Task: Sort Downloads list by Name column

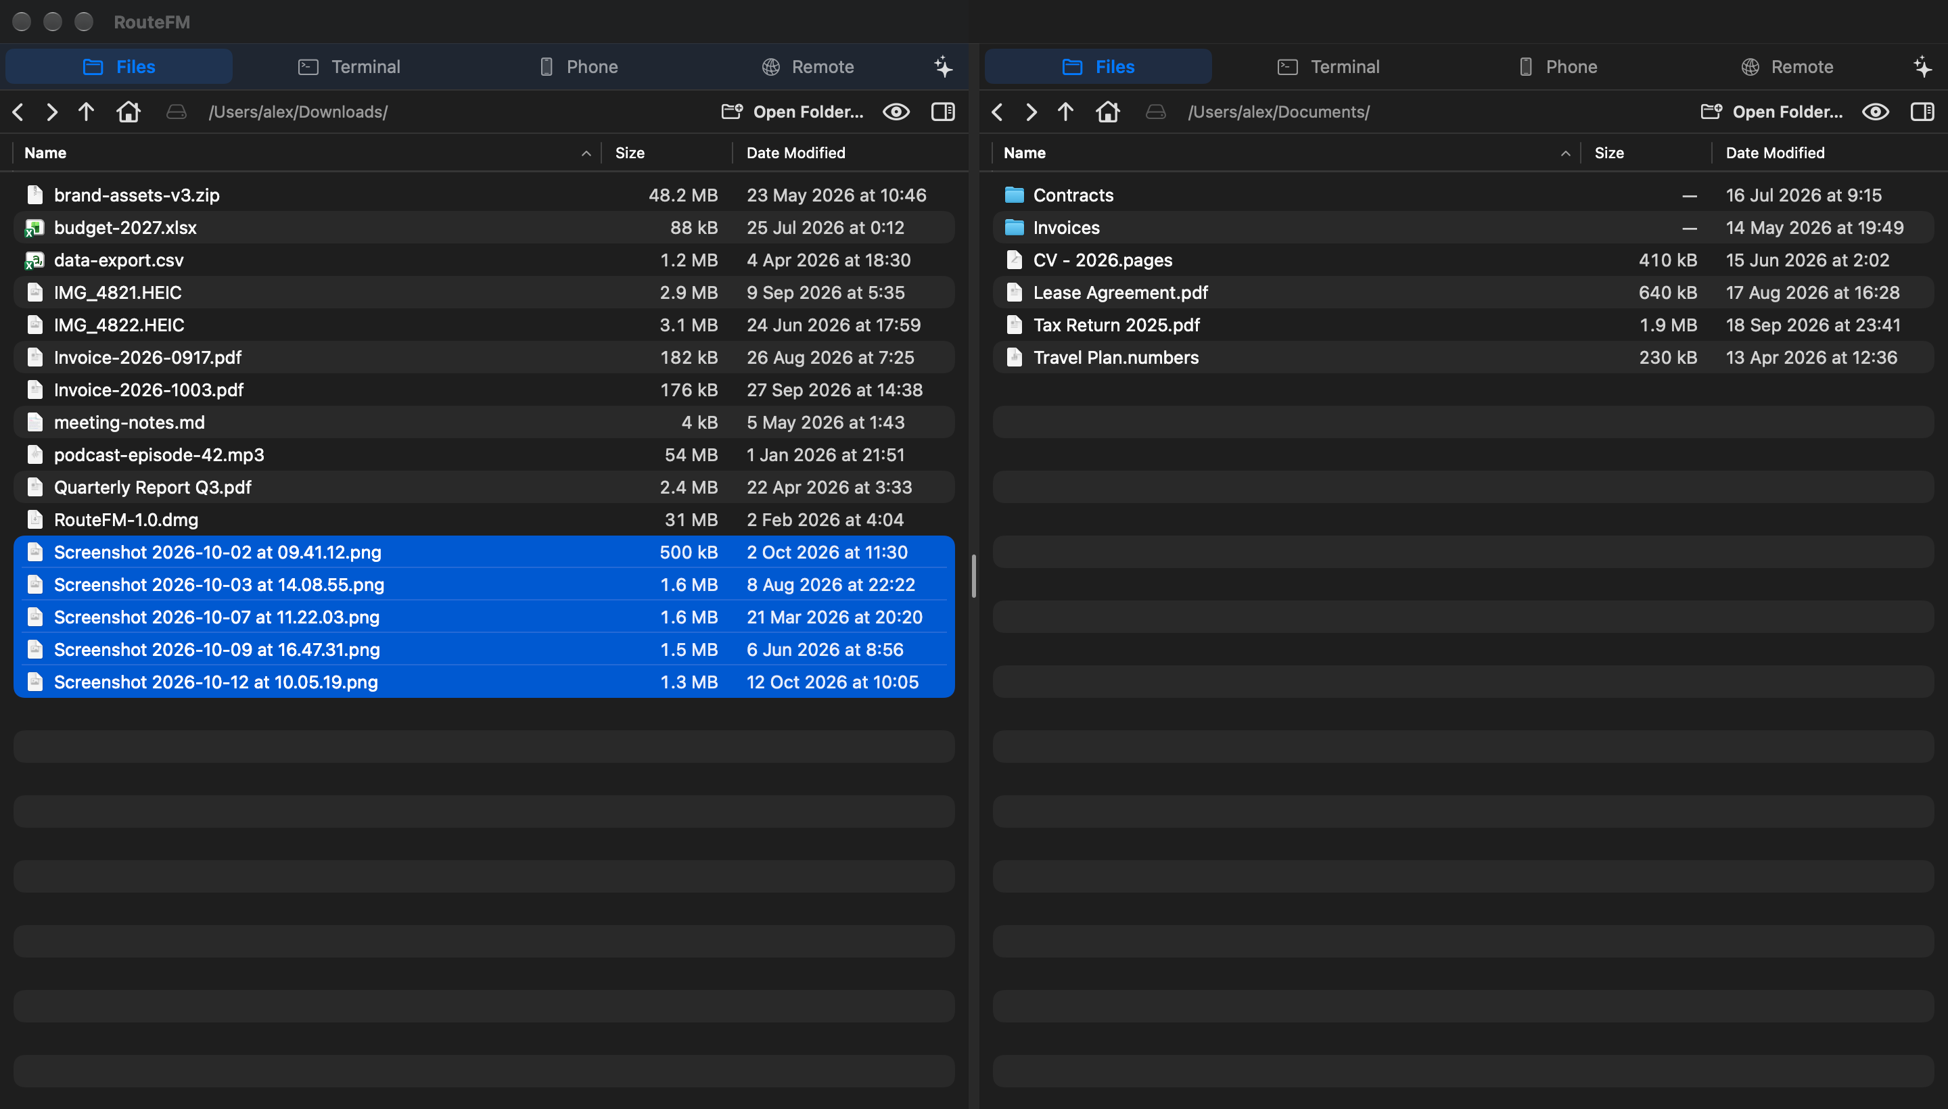Action: (307, 153)
